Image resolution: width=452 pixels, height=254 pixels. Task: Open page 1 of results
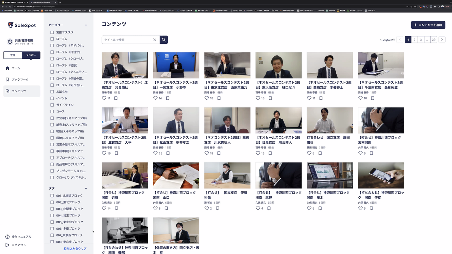[408, 40]
